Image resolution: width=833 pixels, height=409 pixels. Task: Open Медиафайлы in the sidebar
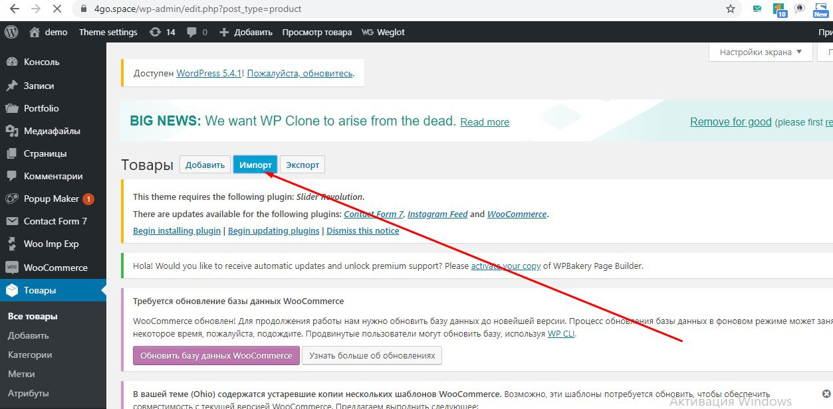tap(53, 131)
